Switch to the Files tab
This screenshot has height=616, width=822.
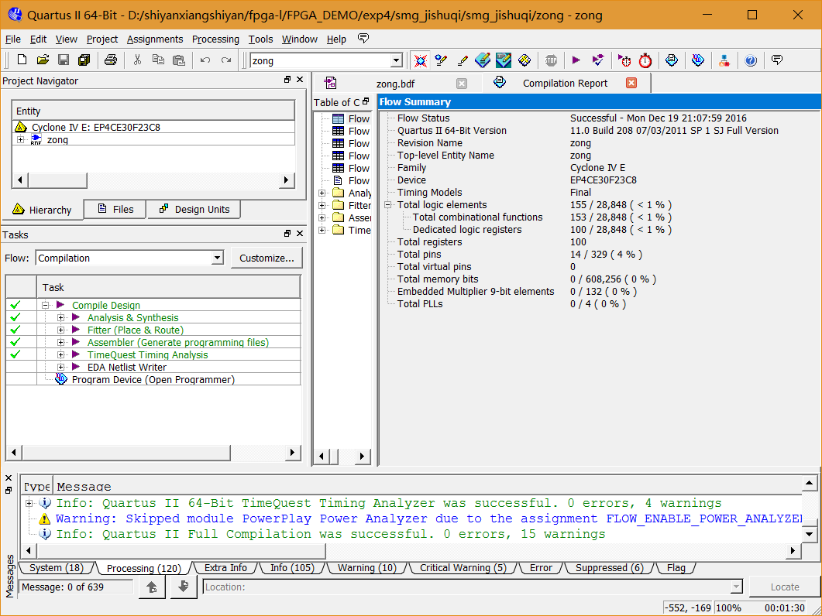[x=115, y=209]
